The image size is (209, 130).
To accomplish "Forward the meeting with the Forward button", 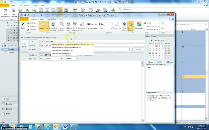I will tap(32, 26).
